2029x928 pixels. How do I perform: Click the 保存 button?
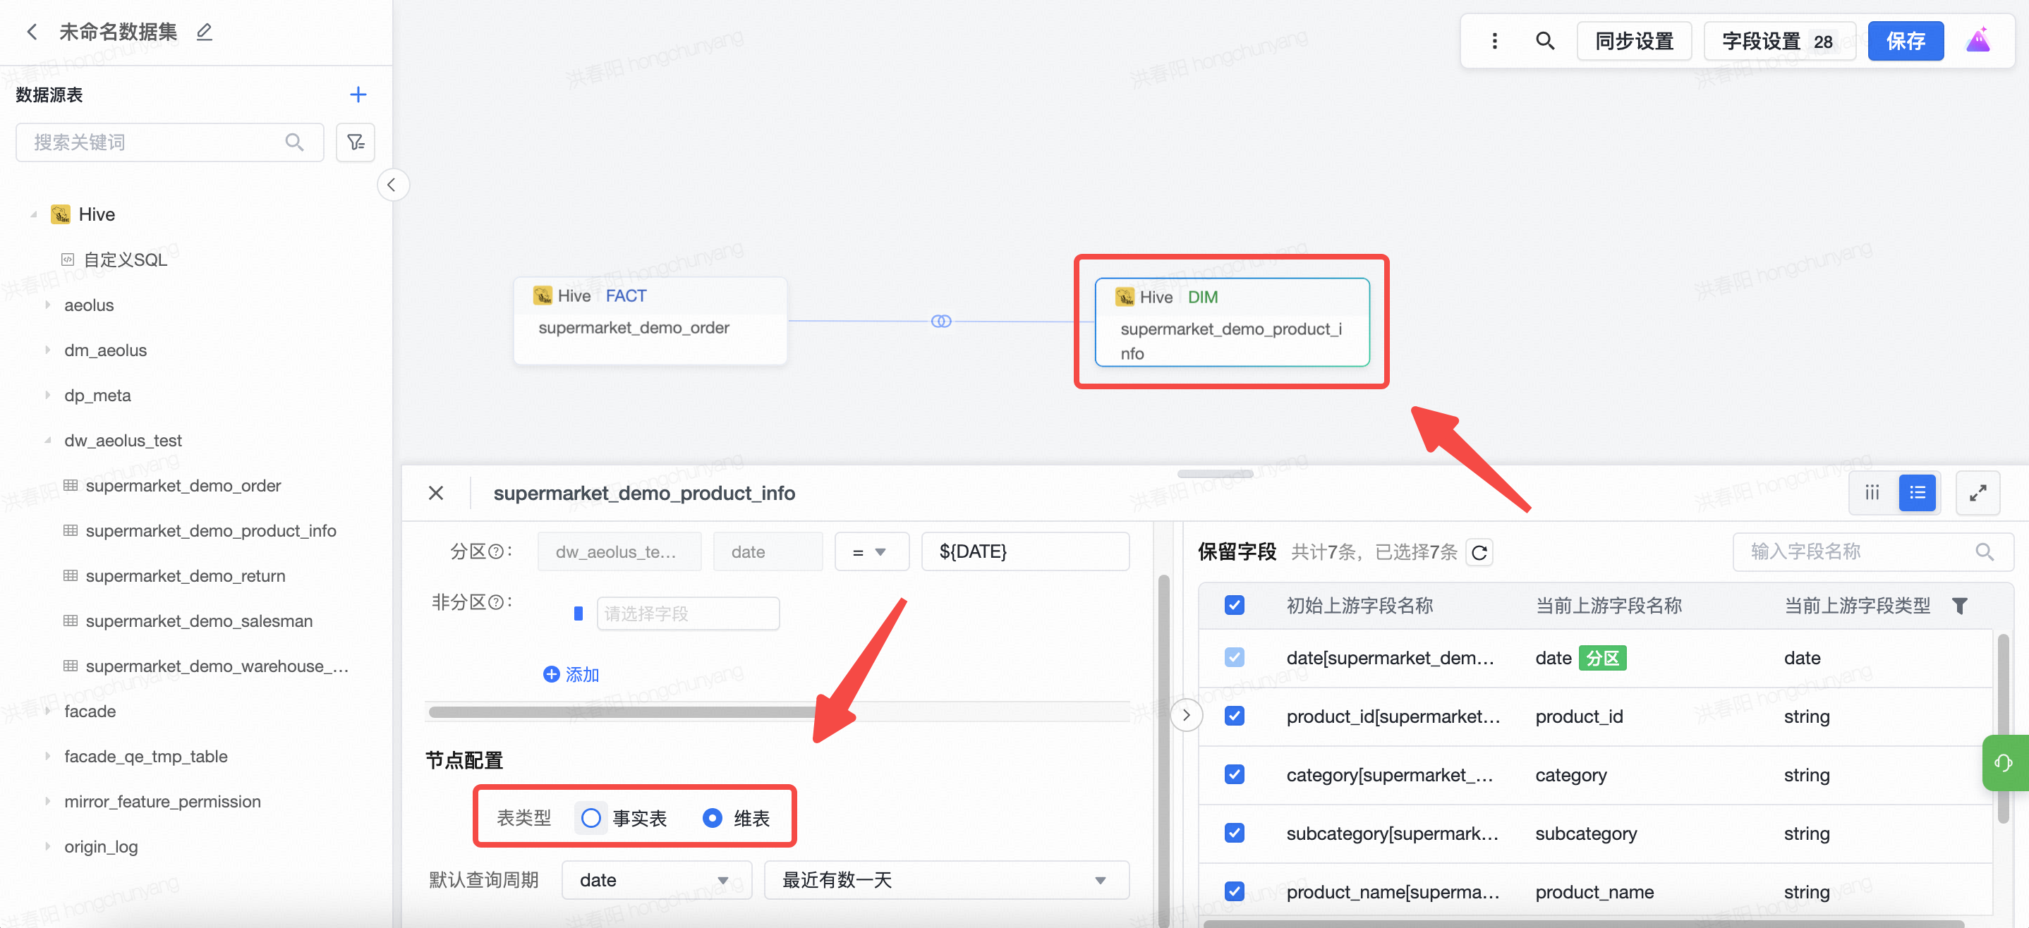1905,41
